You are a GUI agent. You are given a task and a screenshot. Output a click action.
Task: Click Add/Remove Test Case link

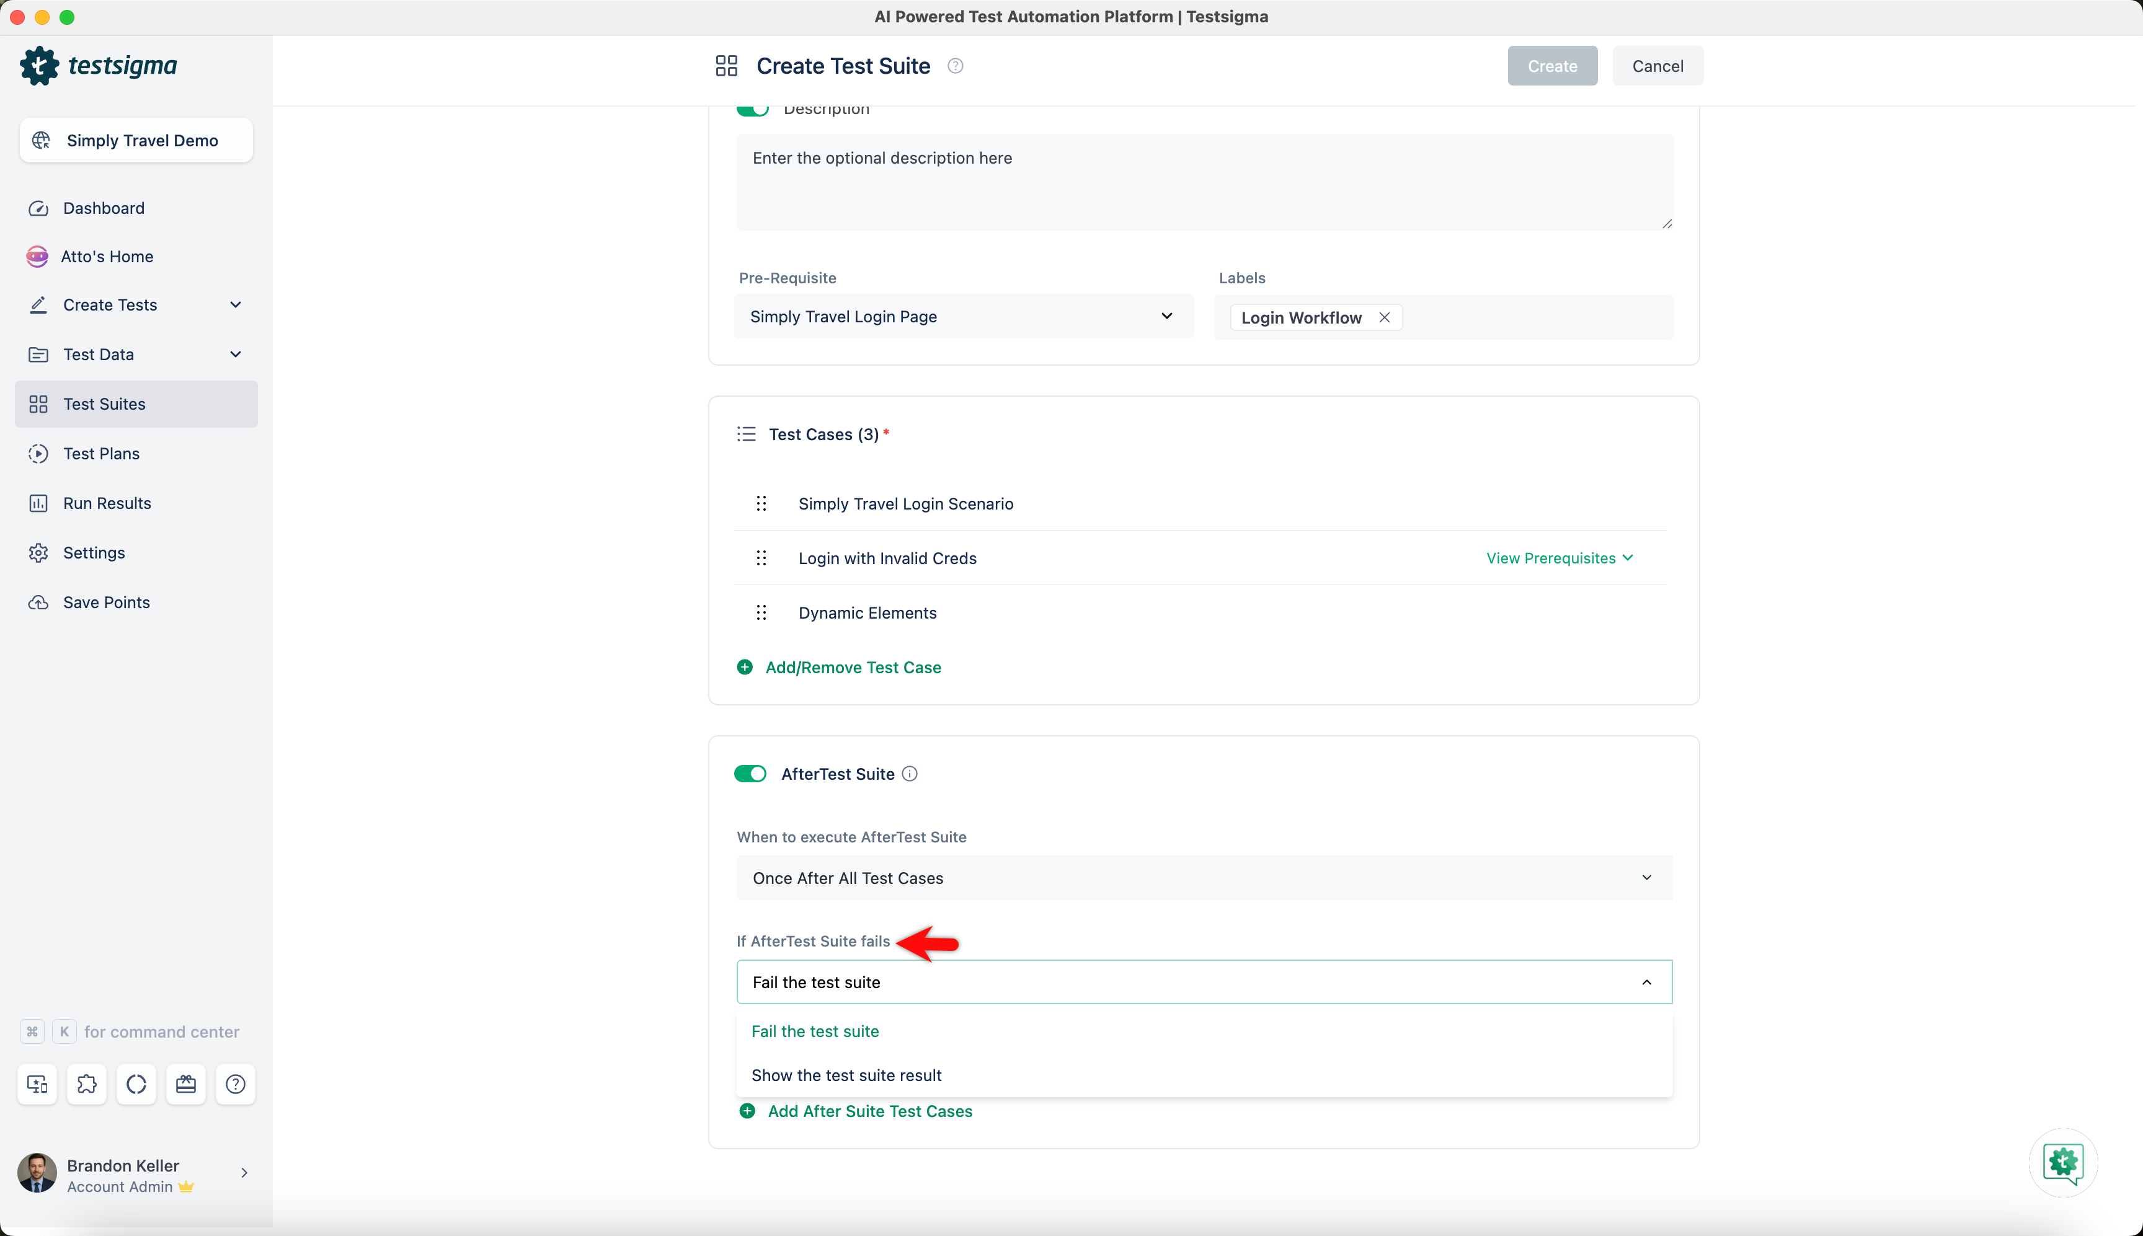tap(853, 667)
